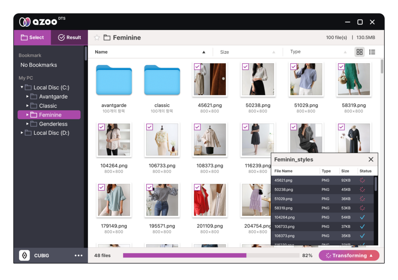Open the CUBIG three-dots menu

click(x=79, y=256)
